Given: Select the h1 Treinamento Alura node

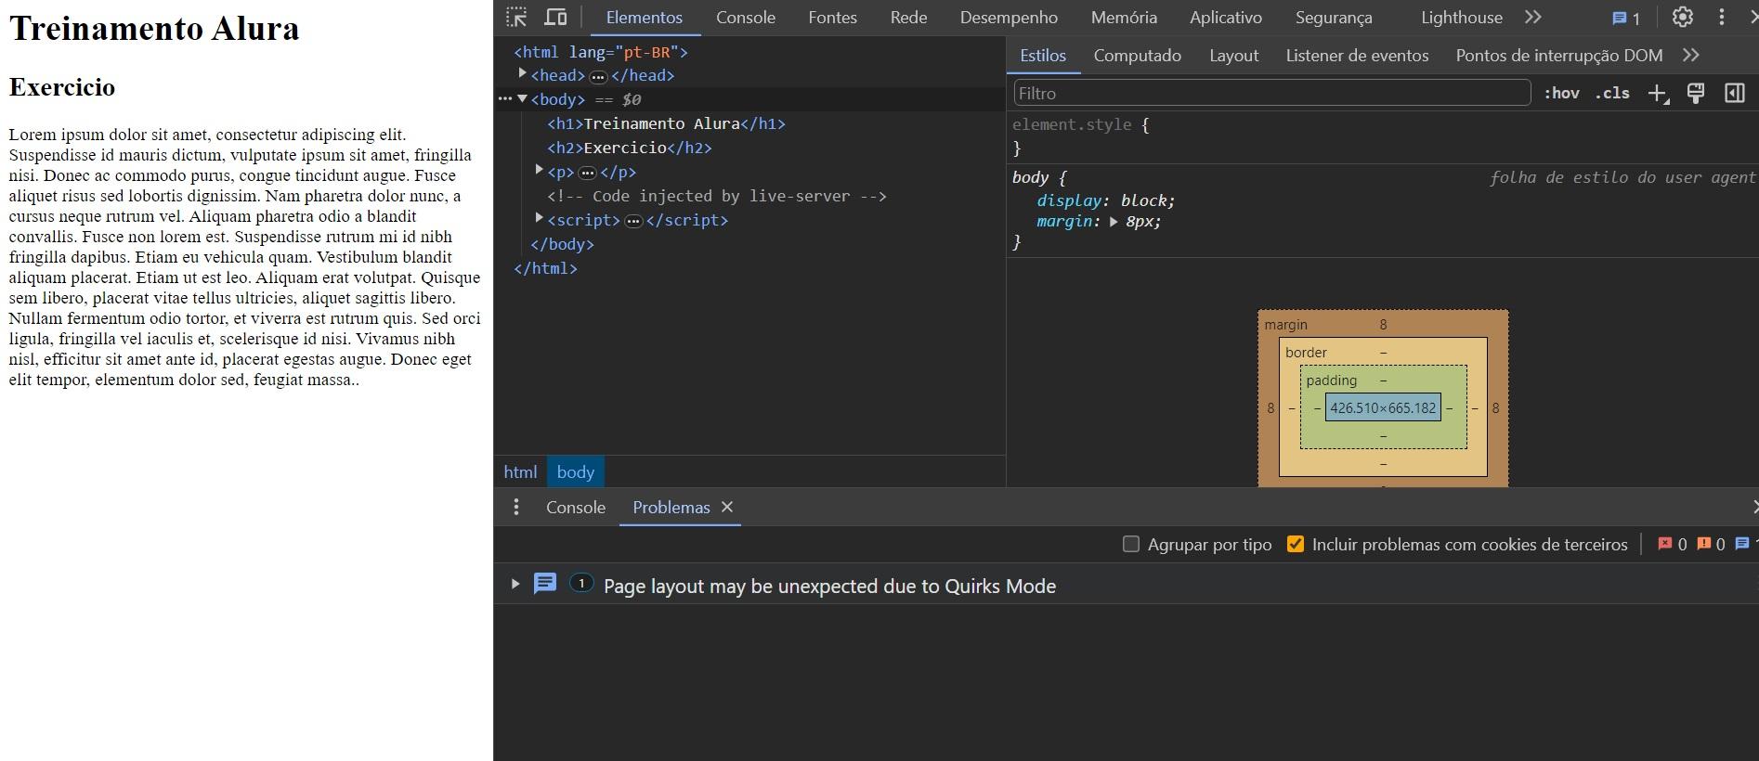Looking at the screenshot, I should (x=666, y=123).
